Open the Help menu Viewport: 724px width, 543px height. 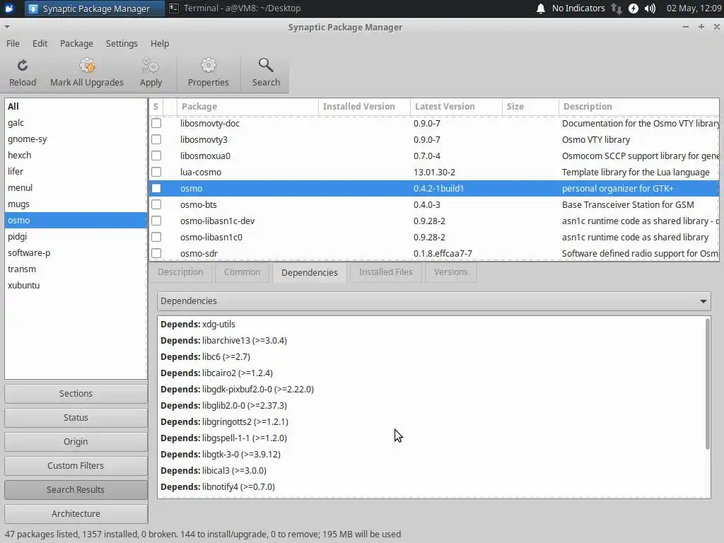160,43
